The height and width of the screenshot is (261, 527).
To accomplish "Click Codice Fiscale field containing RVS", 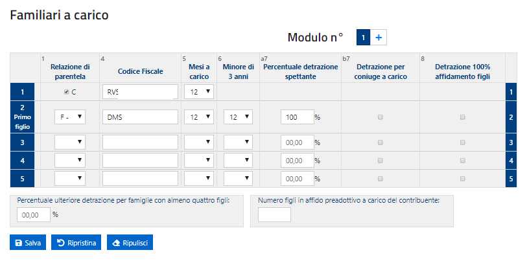I will [x=140, y=92].
